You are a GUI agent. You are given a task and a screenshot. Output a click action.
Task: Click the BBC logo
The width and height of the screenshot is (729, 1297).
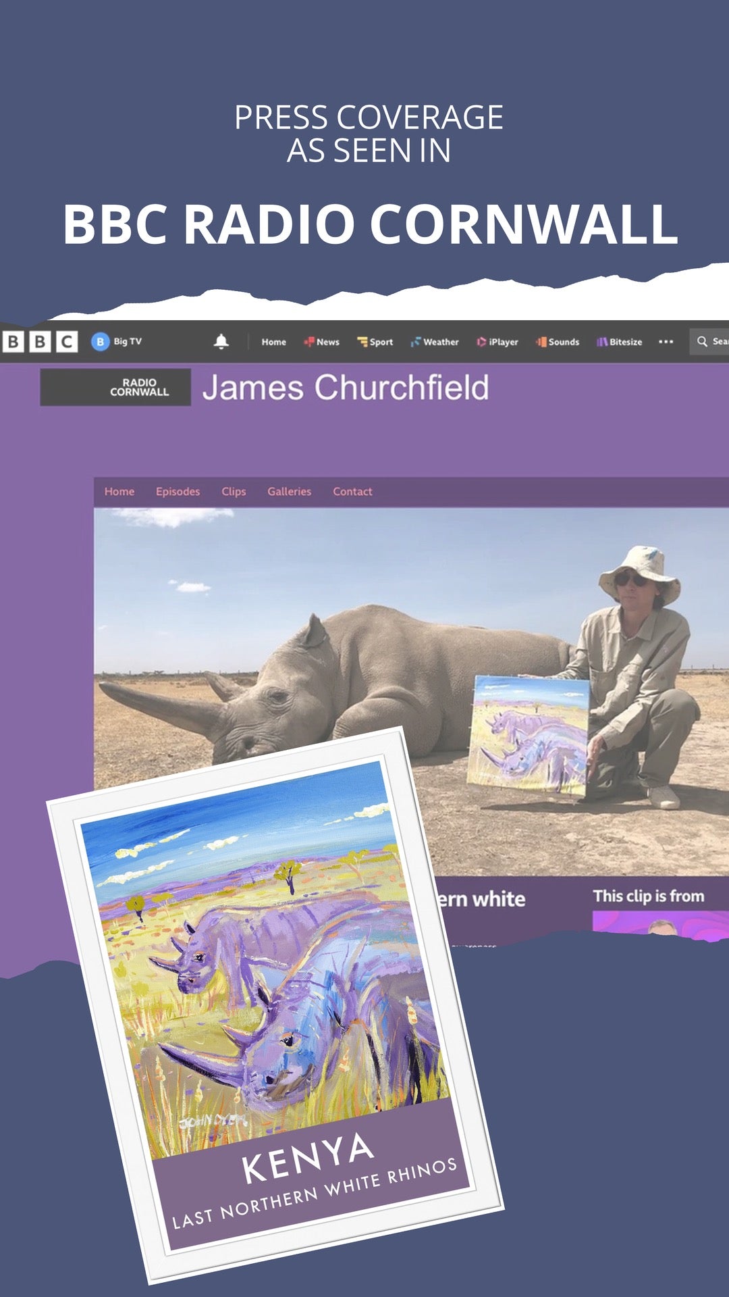pos(40,342)
